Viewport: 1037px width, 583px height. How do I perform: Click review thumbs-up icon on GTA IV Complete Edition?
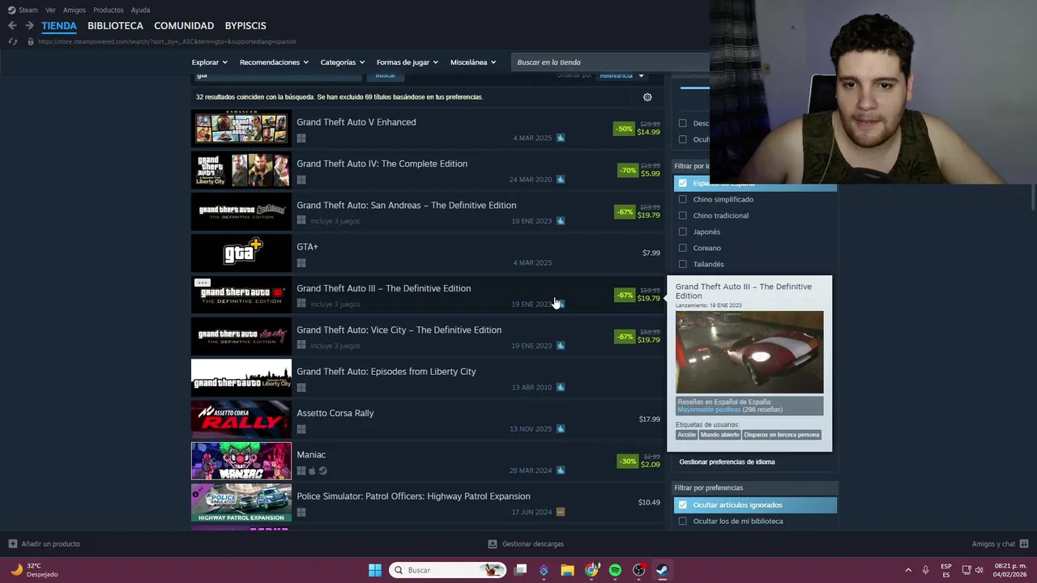click(561, 179)
